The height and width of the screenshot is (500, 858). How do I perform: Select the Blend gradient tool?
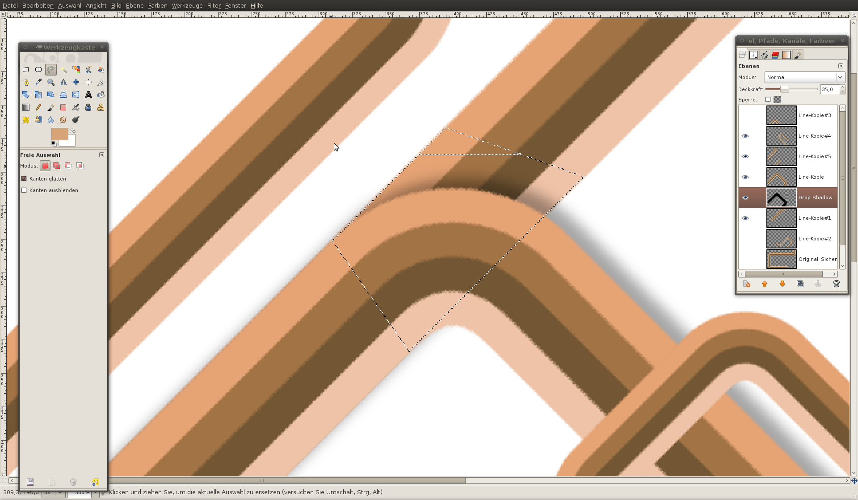[x=26, y=107]
